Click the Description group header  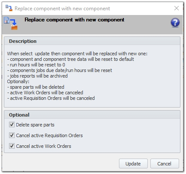[x=92, y=41]
